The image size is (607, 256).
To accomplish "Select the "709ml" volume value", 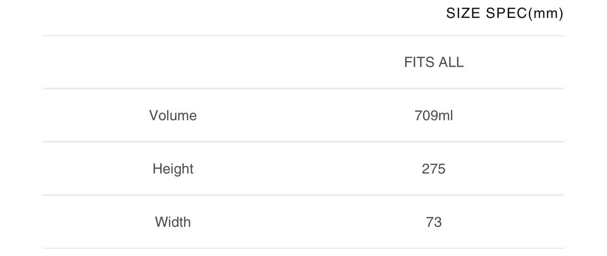I will [434, 116].
